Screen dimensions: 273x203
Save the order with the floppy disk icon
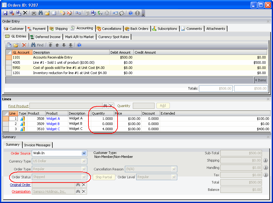tap(5, 13)
